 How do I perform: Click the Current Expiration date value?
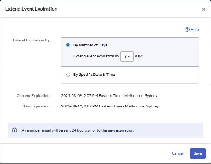click(x=109, y=96)
